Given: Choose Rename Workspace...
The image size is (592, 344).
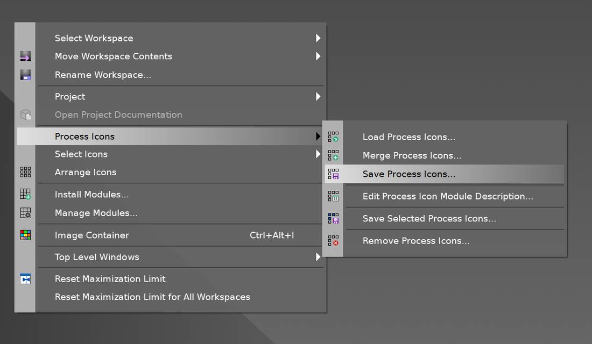Looking at the screenshot, I should 170,75.
